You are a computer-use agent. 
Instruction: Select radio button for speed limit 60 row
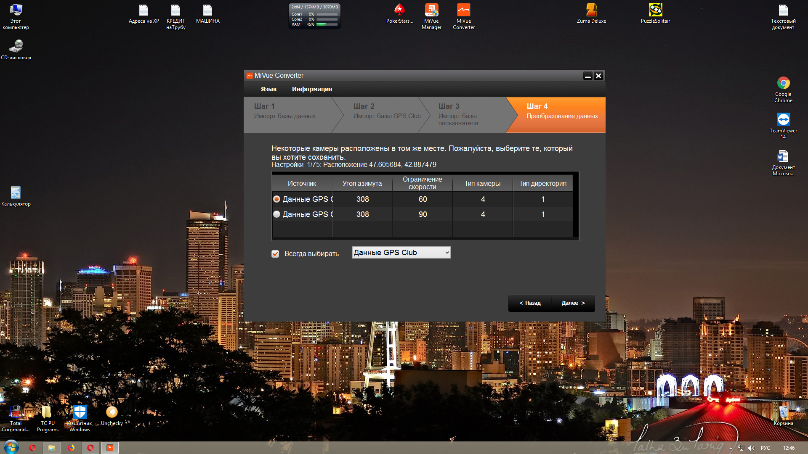(276, 199)
